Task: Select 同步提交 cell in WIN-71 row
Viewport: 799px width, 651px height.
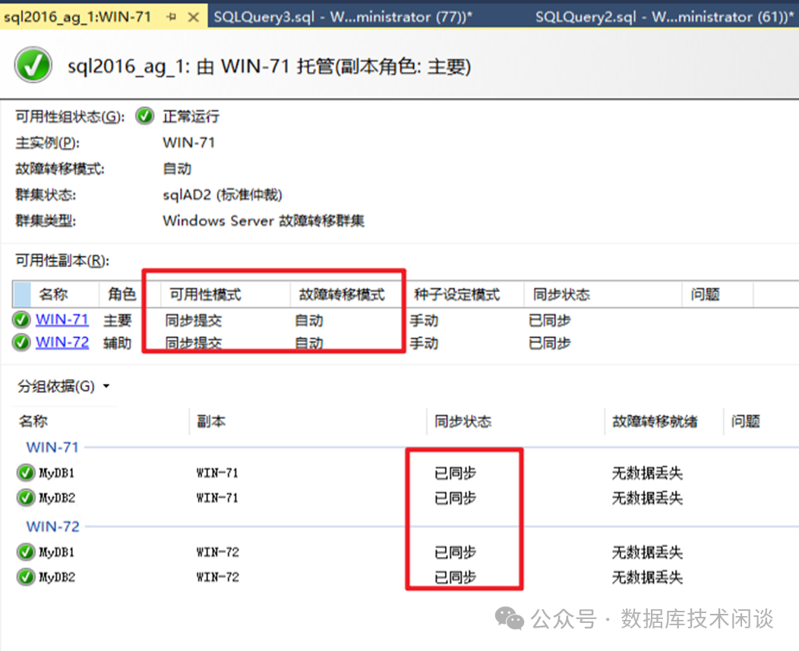Action: tap(194, 320)
